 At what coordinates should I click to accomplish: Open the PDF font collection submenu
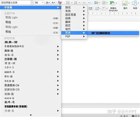74,37
